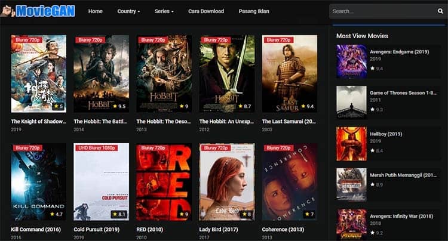Expand the Series dropdown

(x=164, y=11)
